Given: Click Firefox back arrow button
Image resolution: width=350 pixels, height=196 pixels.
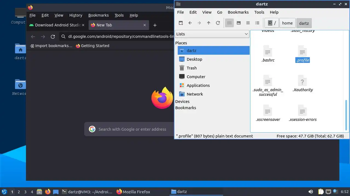Looking at the screenshot, I should (x=33, y=36).
